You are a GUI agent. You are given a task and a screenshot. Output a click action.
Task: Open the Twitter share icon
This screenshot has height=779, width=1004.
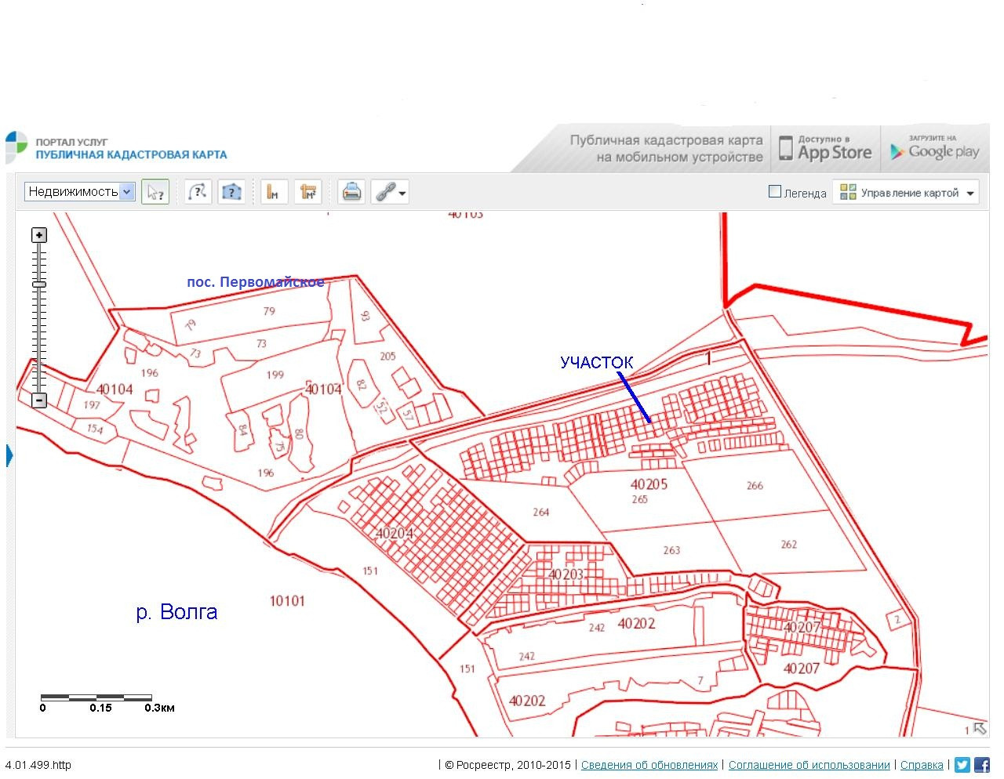(x=962, y=765)
